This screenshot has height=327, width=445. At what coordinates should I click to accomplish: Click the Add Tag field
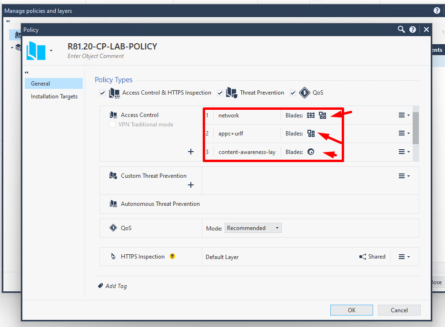(116, 286)
